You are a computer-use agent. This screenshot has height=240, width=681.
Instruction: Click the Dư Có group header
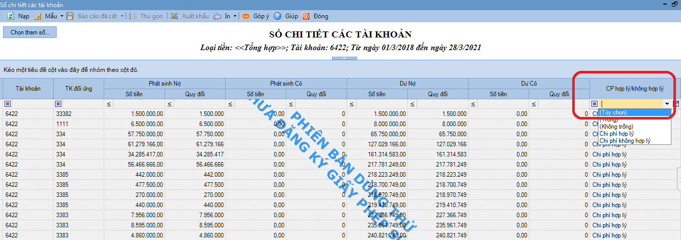click(x=529, y=83)
